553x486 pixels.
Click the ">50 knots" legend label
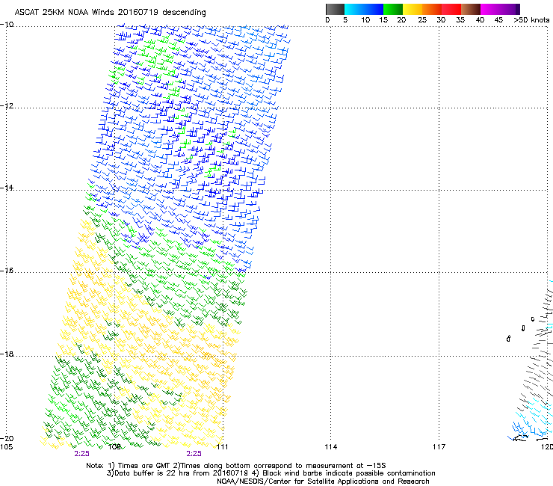531,20
